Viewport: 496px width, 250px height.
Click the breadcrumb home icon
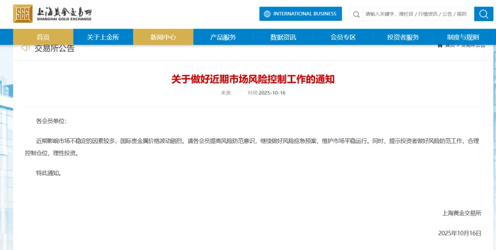pos(440,45)
